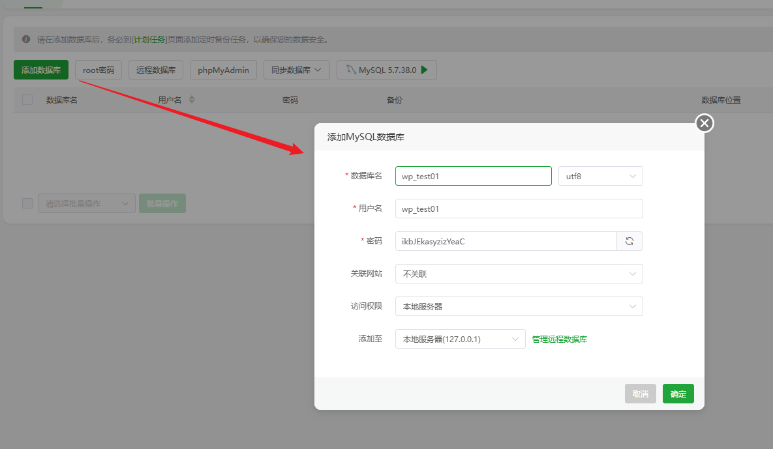Sort by 用户名 column arrows
Screen dimensions: 773x449
(x=192, y=100)
